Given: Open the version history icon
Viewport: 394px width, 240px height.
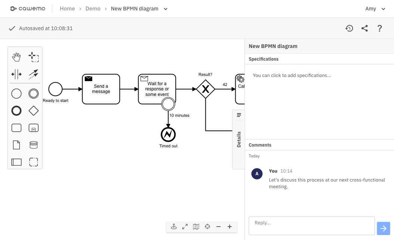Looking at the screenshot, I should (x=349, y=28).
